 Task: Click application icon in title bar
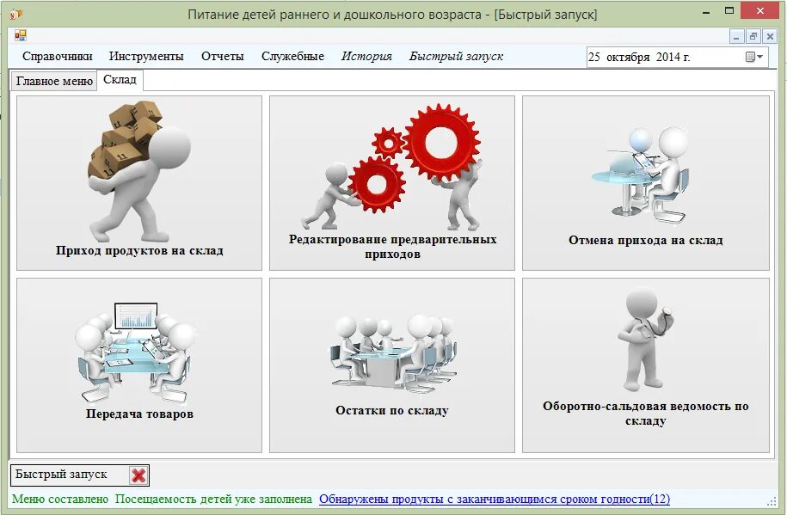pyautogui.click(x=15, y=14)
